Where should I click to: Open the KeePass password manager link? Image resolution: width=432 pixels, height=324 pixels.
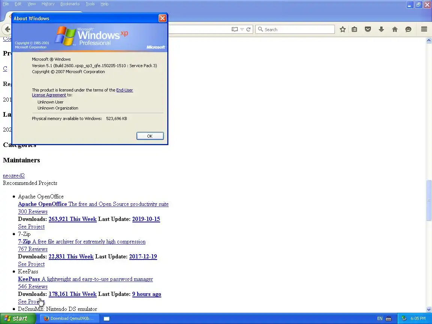tap(85, 279)
